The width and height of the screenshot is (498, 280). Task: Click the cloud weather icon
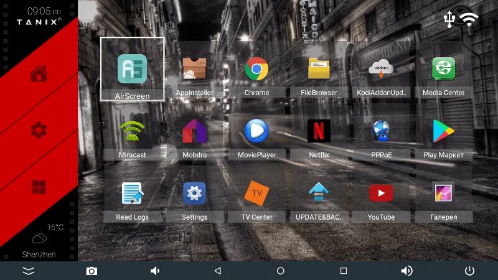tap(39, 238)
